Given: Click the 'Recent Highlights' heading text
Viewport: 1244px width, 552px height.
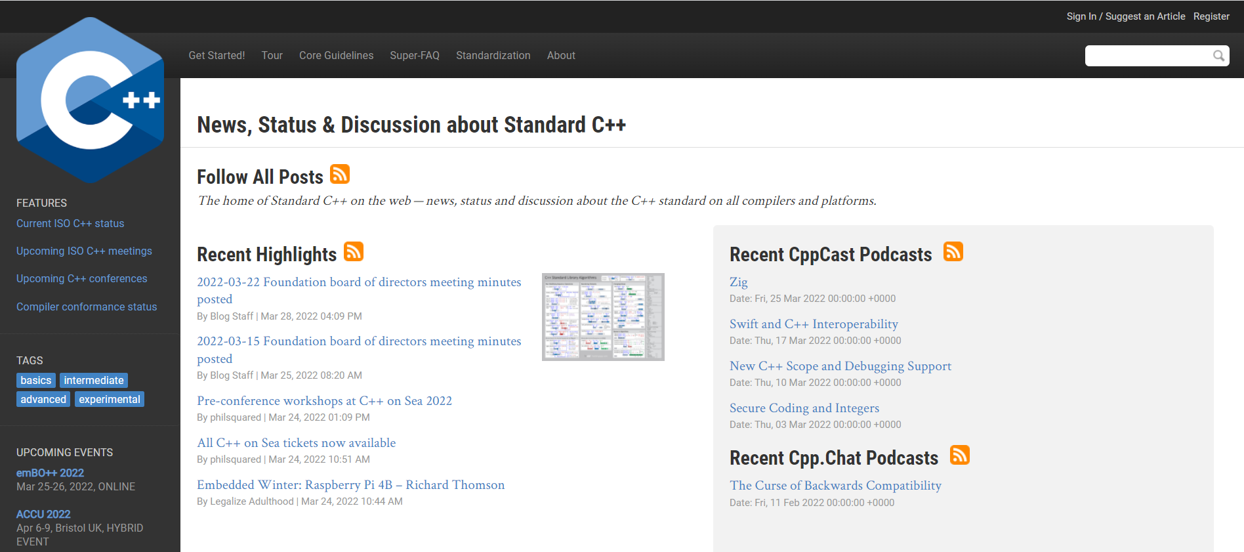Looking at the screenshot, I should point(267,255).
